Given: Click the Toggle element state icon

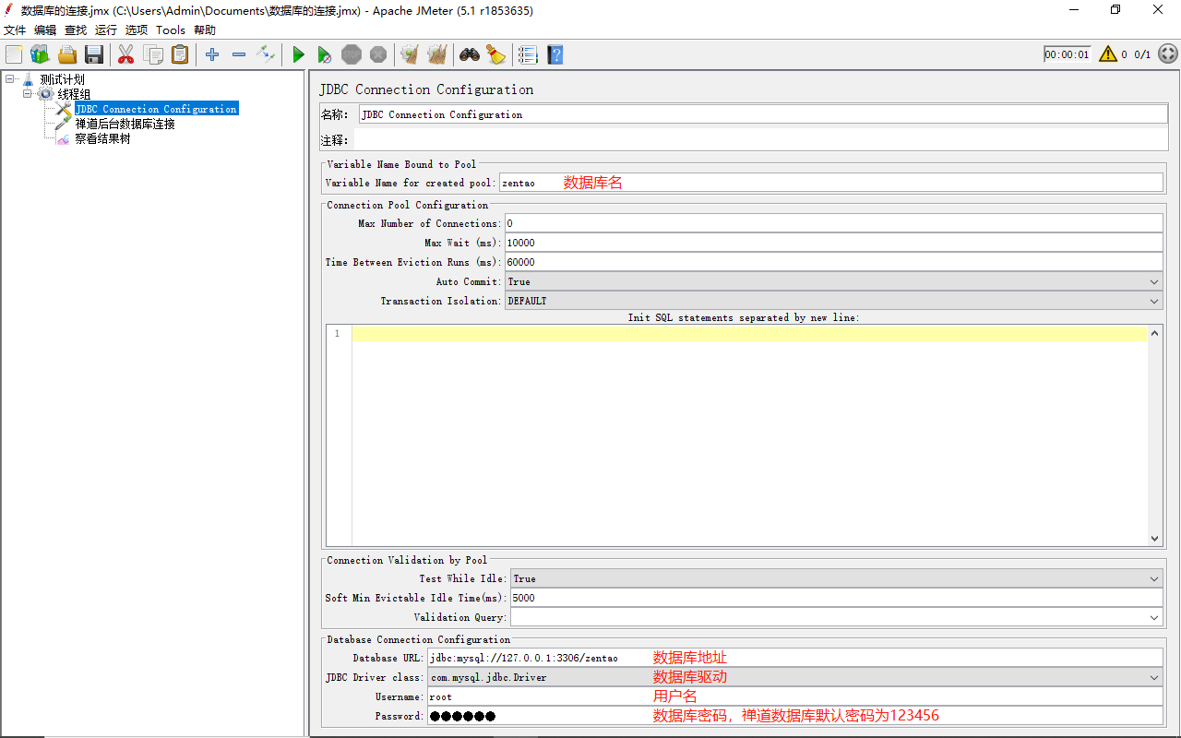Looking at the screenshot, I should [x=266, y=54].
